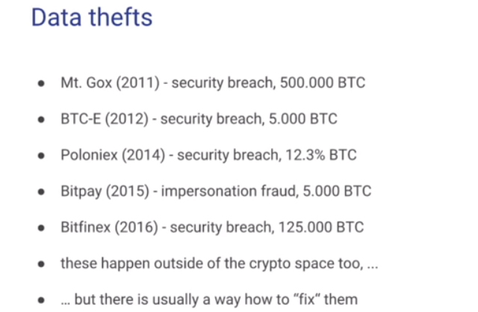Click the bullet dot before "... but there is"
The width and height of the screenshot is (478, 312).
point(41,300)
